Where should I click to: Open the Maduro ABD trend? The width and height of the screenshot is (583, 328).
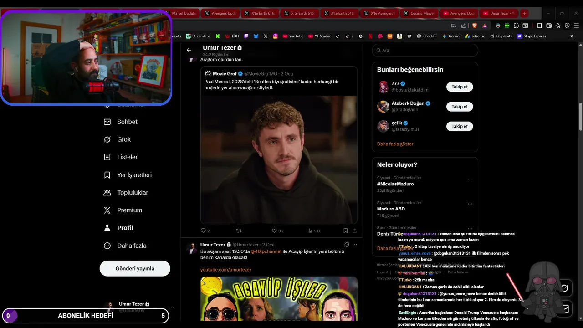click(391, 209)
